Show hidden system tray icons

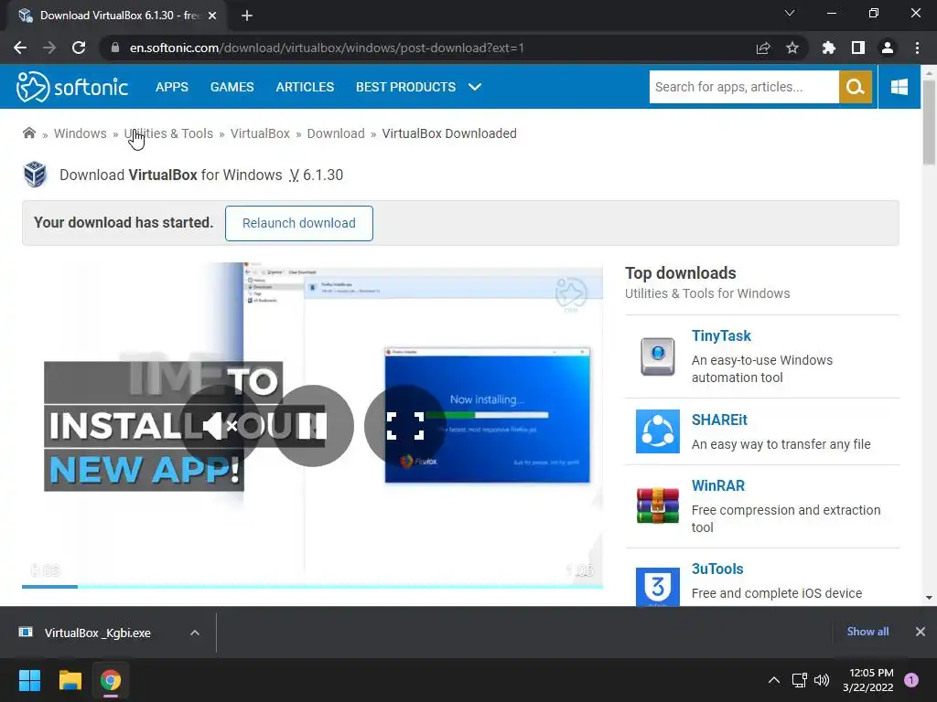click(x=774, y=680)
